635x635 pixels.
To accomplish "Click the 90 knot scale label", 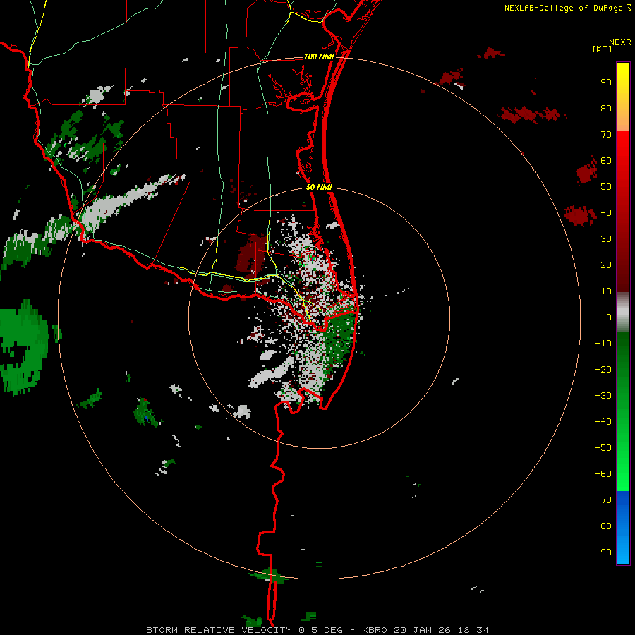I will pyautogui.click(x=606, y=83).
